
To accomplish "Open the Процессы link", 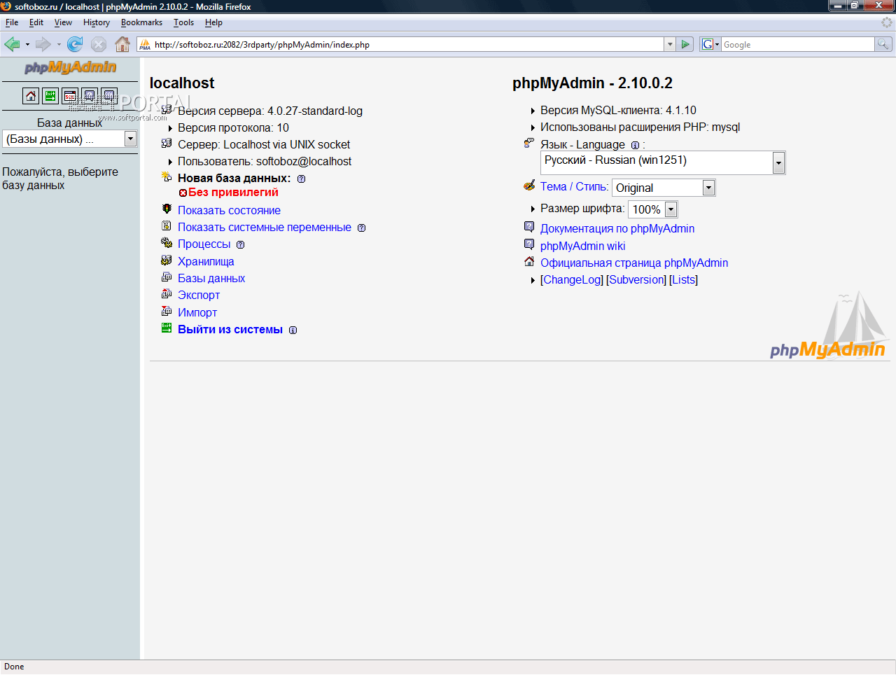I will pyautogui.click(x=204, y=244).
